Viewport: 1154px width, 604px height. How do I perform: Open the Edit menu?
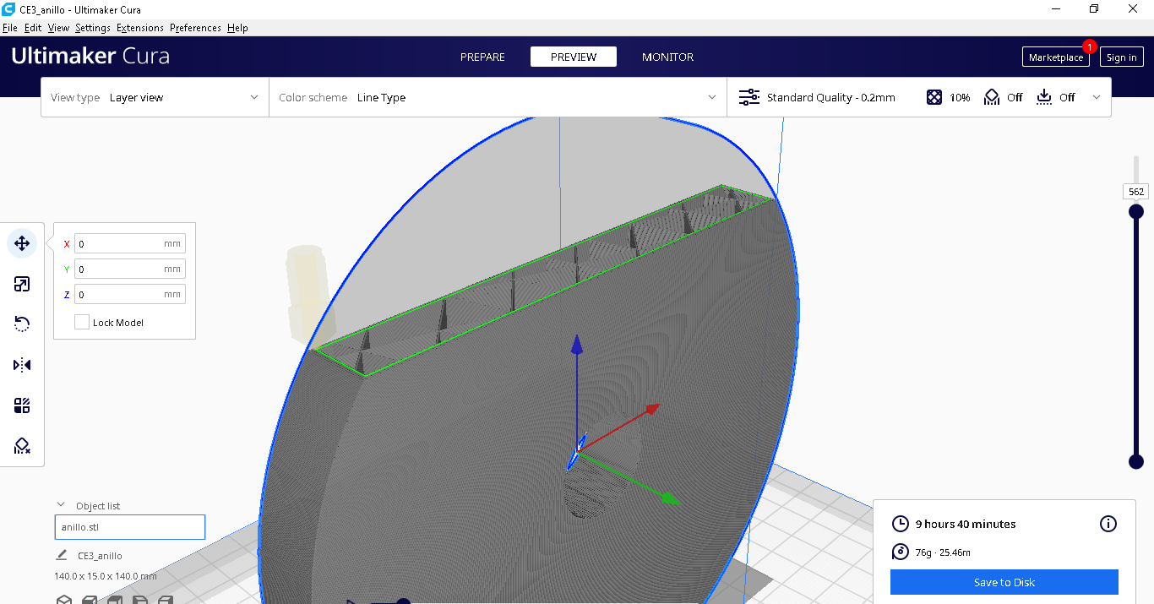33,28
